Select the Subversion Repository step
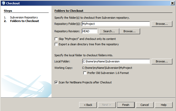 point(24,17)
